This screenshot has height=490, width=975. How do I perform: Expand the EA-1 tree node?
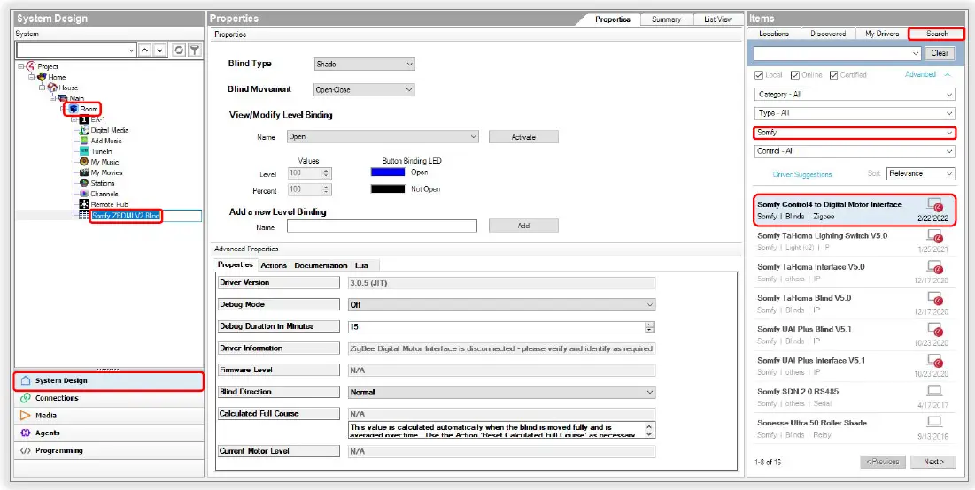74,119
